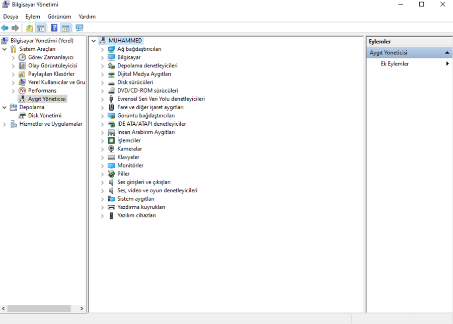This screenshot has height=324, width=453.
Task: Open the Görünüm menu
Action: coord(59,17)
